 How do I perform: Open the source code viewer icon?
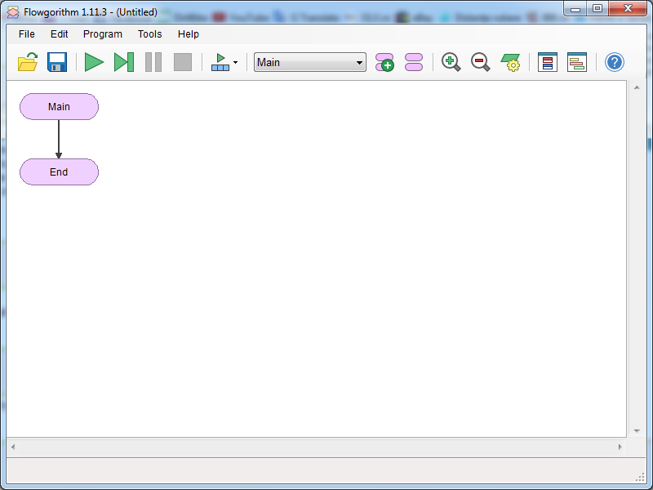click(x=577, y=62)
